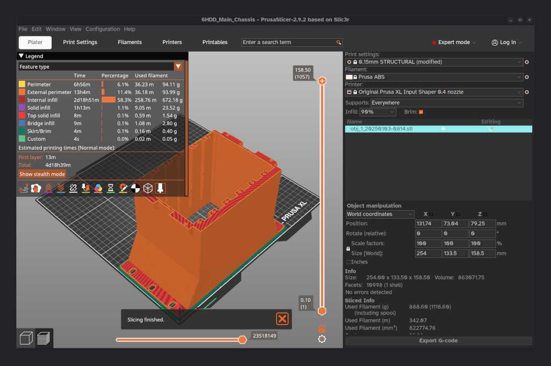Viewport: 551px width, 366px height.
Task: Toggle Travel moves visibility icon in legend
Action: (x=24, y=189)
